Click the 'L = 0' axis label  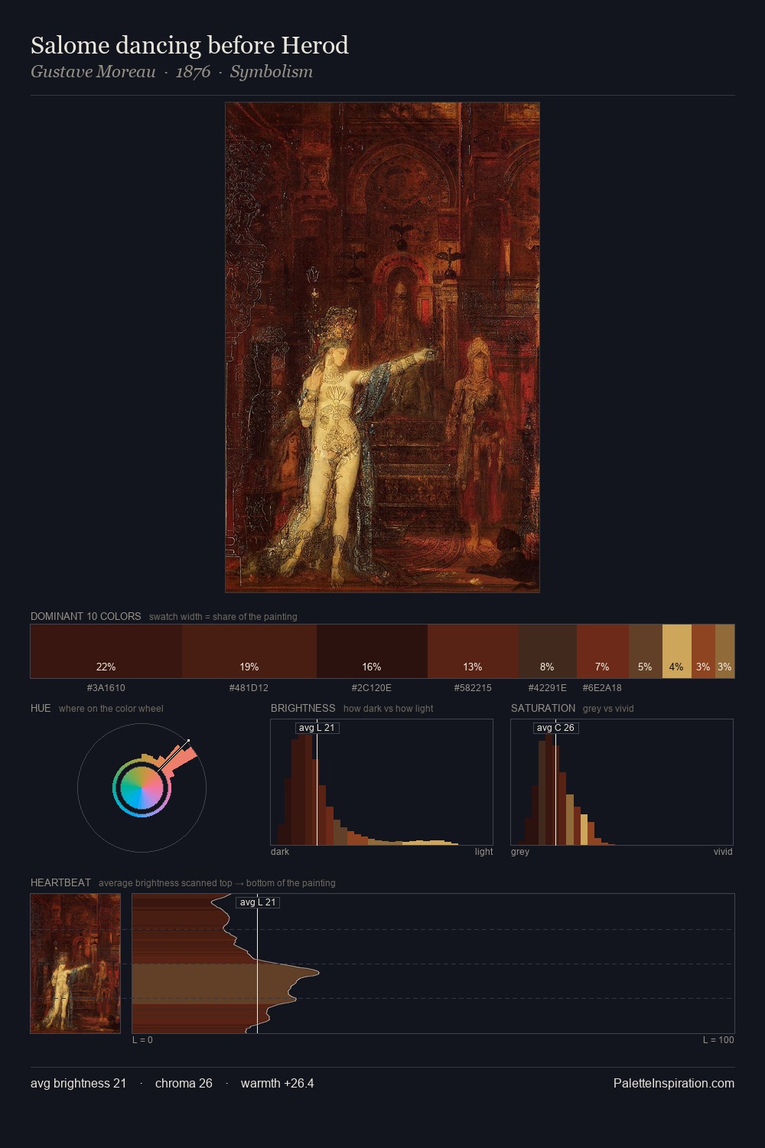click(142, 1040)
